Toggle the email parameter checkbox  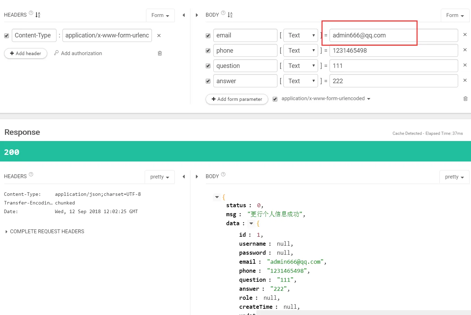pyautogui.click(x=208, y=36)
